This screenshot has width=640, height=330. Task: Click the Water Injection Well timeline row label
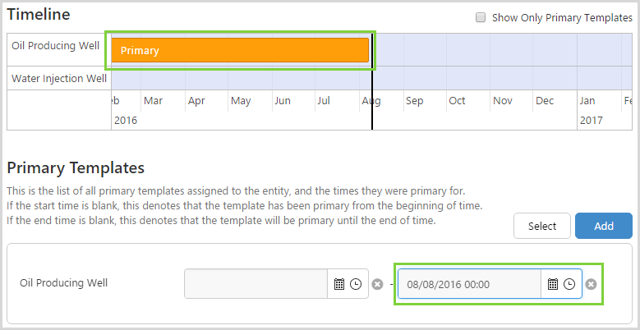click(59, 79)
